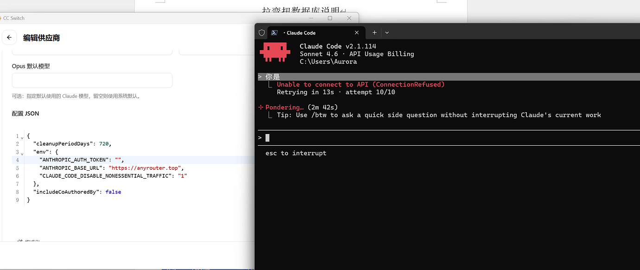Click line number 9 in JSON editor
The width and height of the screenshot is (640, 270).
pyautogui.click(x=18, y=200)
